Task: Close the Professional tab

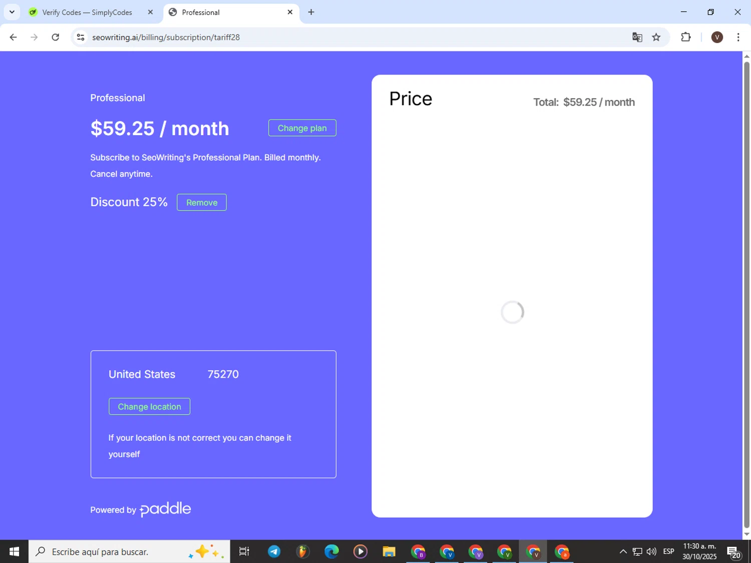Action: 290,12
